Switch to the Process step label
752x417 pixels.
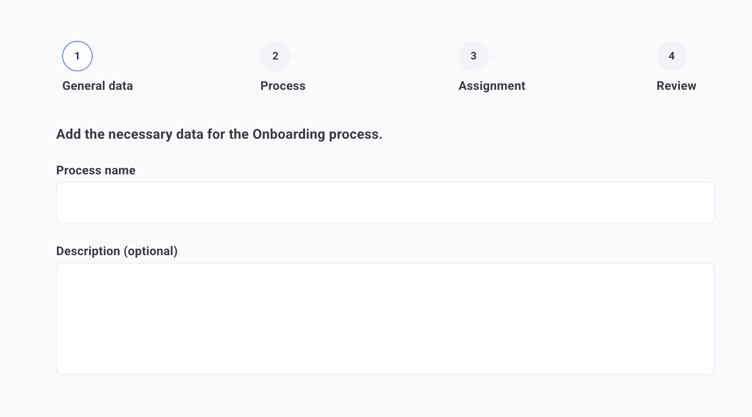283,86
